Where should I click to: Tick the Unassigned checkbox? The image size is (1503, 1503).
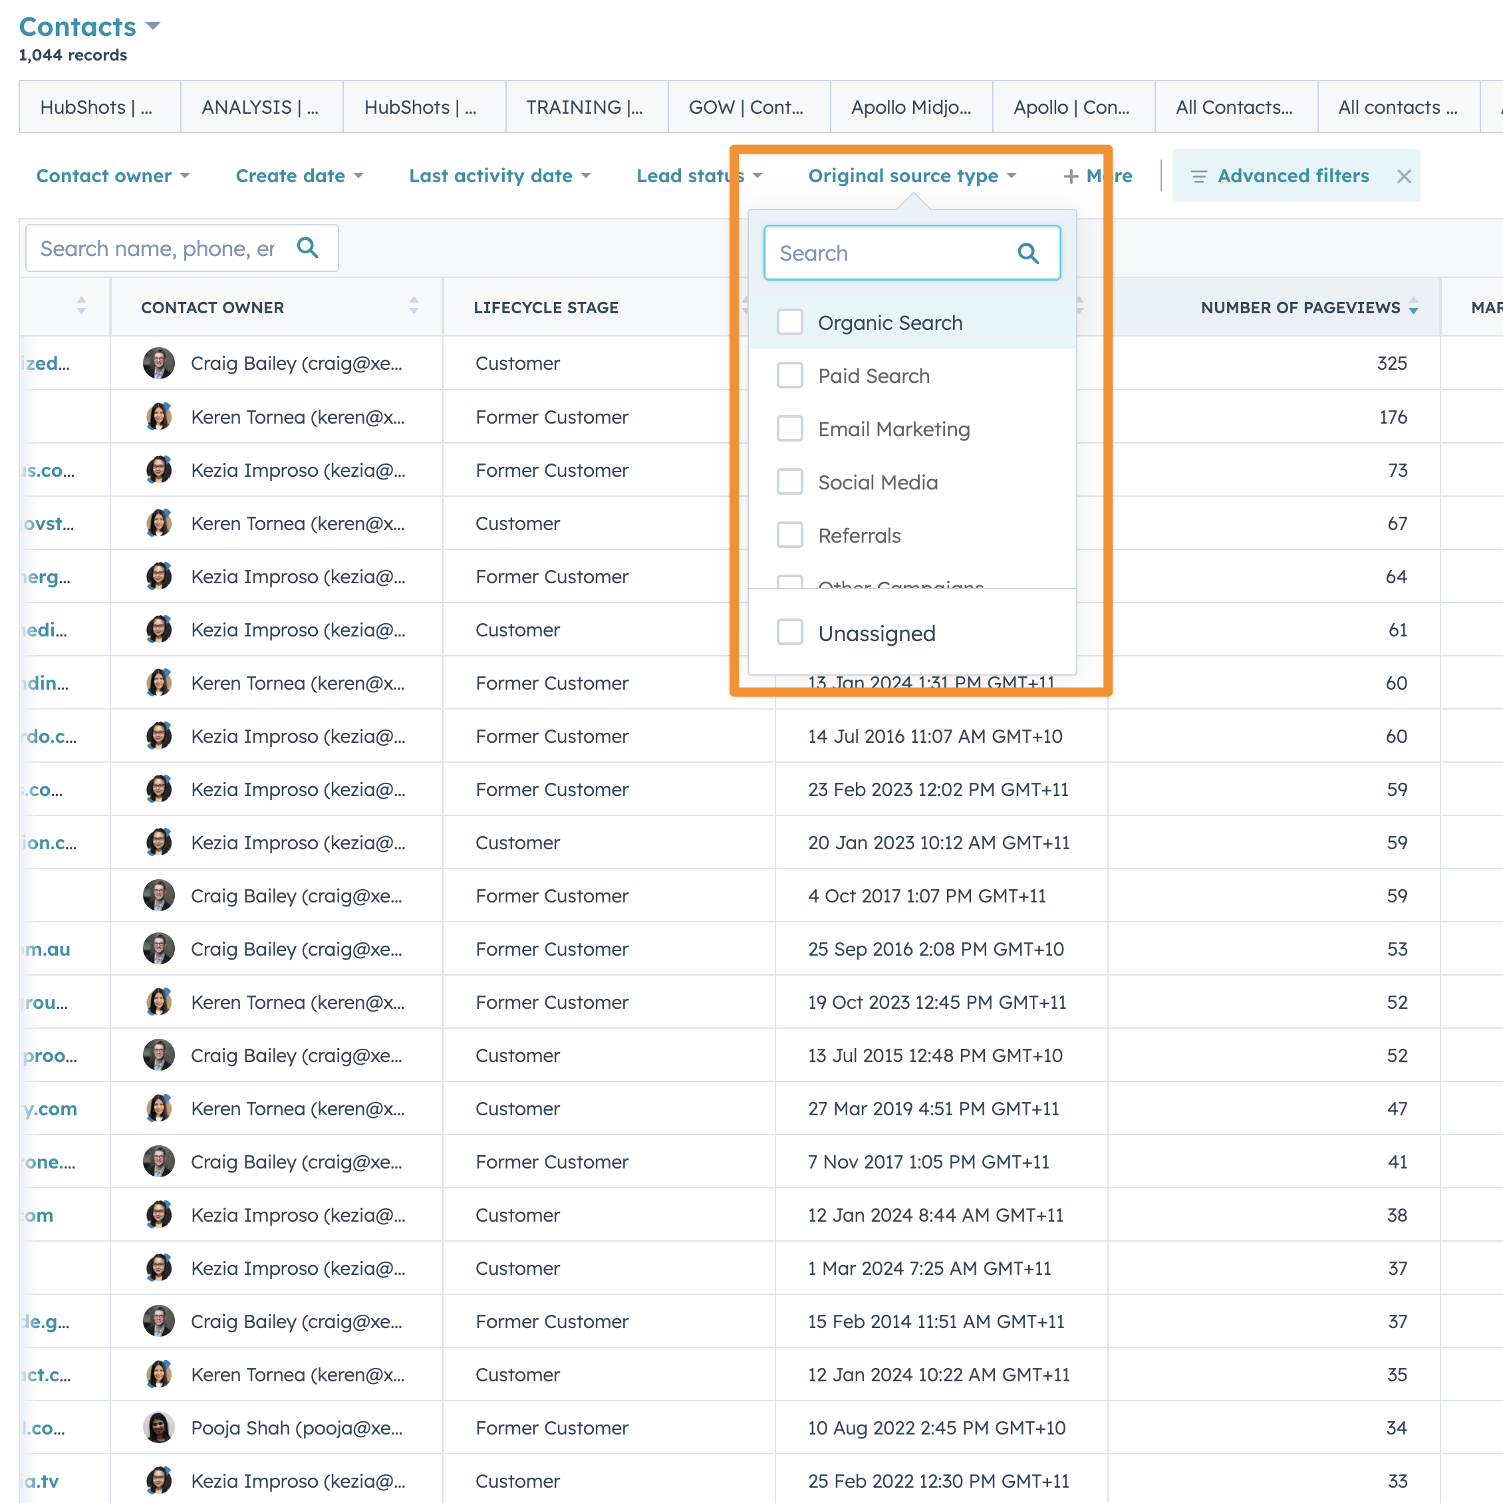click(789, 632)
